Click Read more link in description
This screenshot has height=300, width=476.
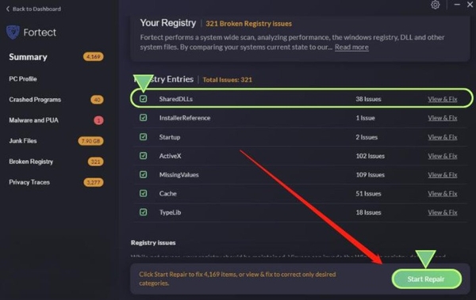click(x=351, y=47)
